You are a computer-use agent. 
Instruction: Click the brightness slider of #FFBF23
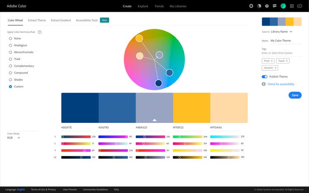(x=187, y=157)
